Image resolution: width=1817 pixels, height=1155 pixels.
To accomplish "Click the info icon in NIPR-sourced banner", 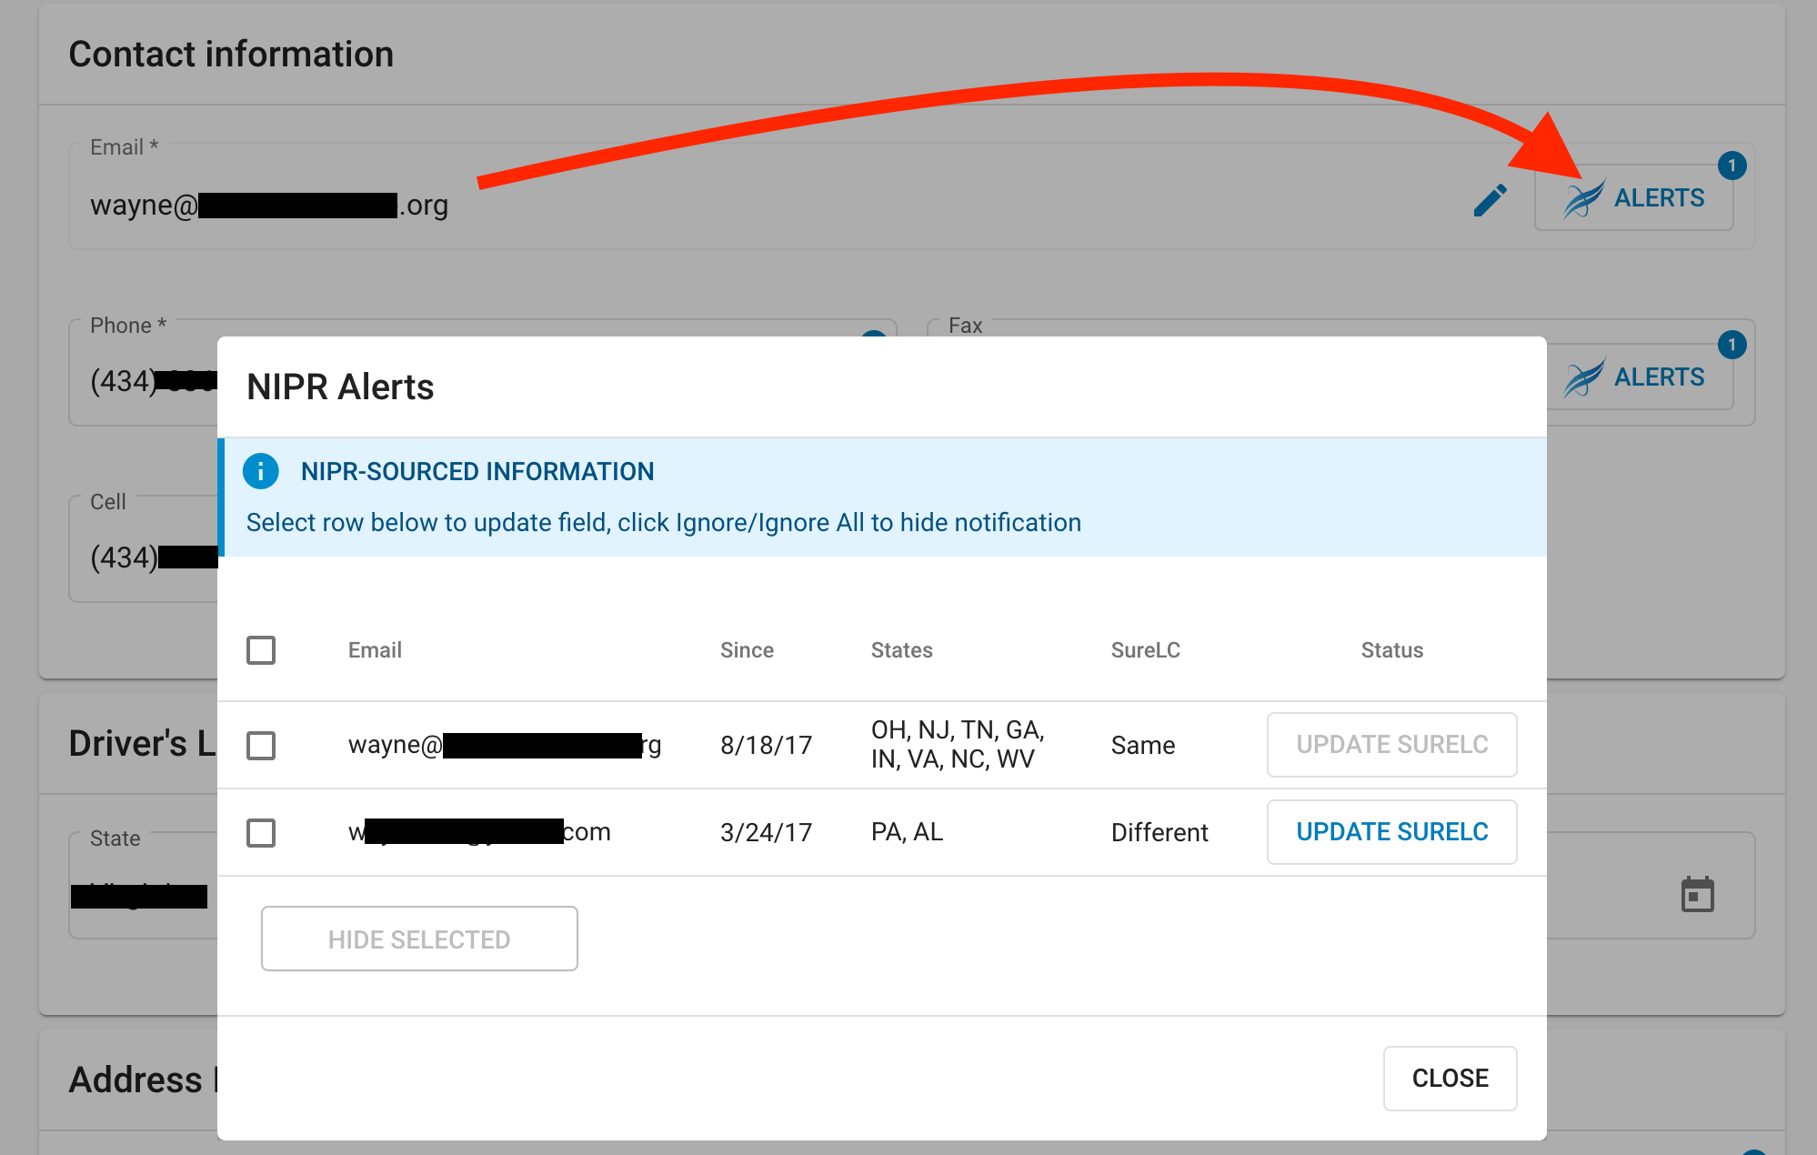I will pyautogui.click(x=260, y=471).
